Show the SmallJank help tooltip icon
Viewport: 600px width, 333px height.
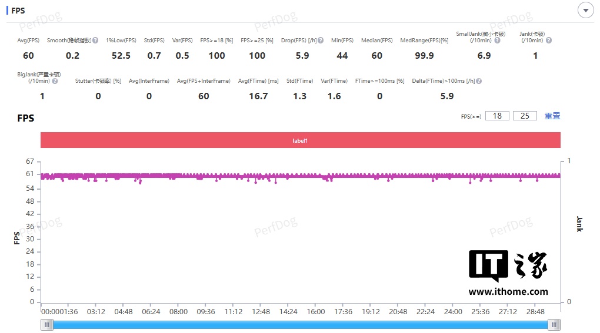(497, 40)
